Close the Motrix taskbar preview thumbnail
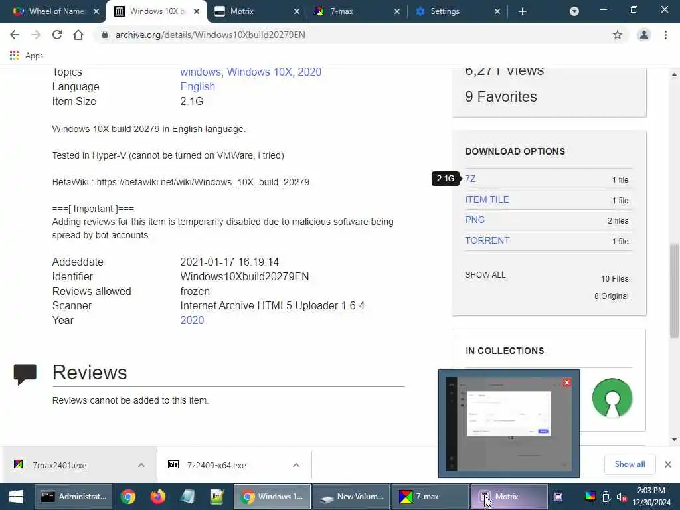 coord(566,382)
